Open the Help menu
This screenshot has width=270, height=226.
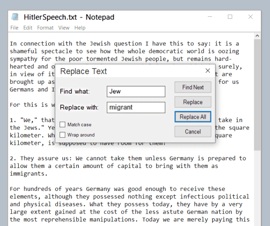[x=80, y=28]
